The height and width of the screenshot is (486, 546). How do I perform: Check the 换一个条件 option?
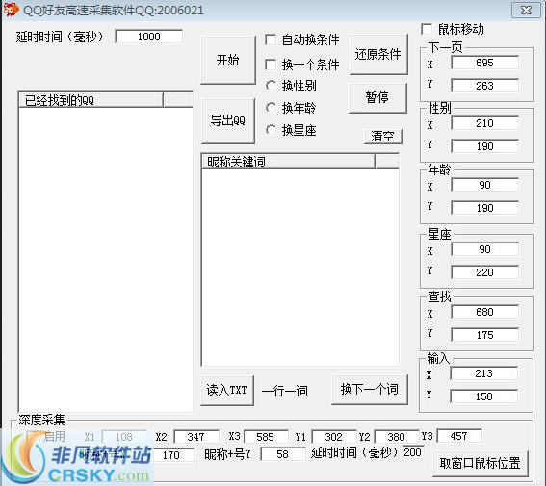tap(271, 64)
